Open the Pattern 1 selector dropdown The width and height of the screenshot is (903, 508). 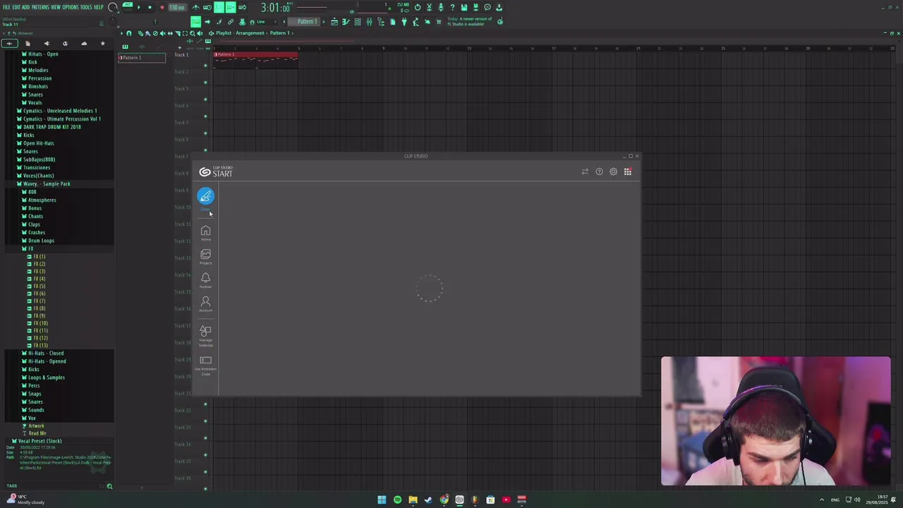click(x=307, y=22)
